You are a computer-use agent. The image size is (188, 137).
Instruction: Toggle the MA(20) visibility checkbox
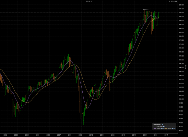pos(173,129)
